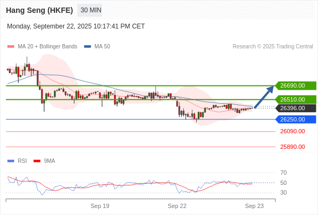This screenshot has height=215, width=318.
Task: Click the black 26396.00 current price tag
Action: (296, 108)
